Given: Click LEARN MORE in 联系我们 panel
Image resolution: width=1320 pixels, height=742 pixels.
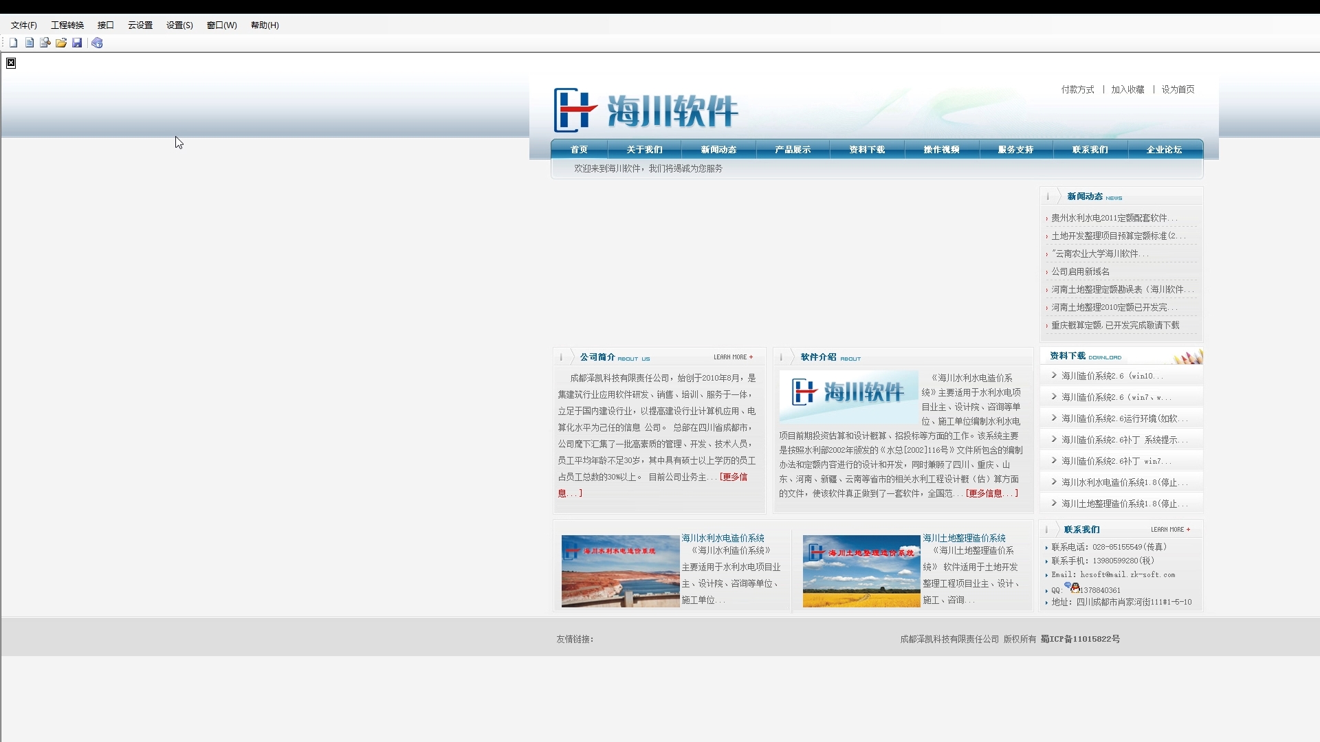Looking at the screenshot, I should [1170, 530].
